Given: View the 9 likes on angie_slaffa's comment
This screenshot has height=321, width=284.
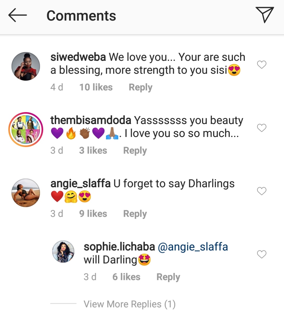Looking at the screenshot, I should (x=93, y=214).
